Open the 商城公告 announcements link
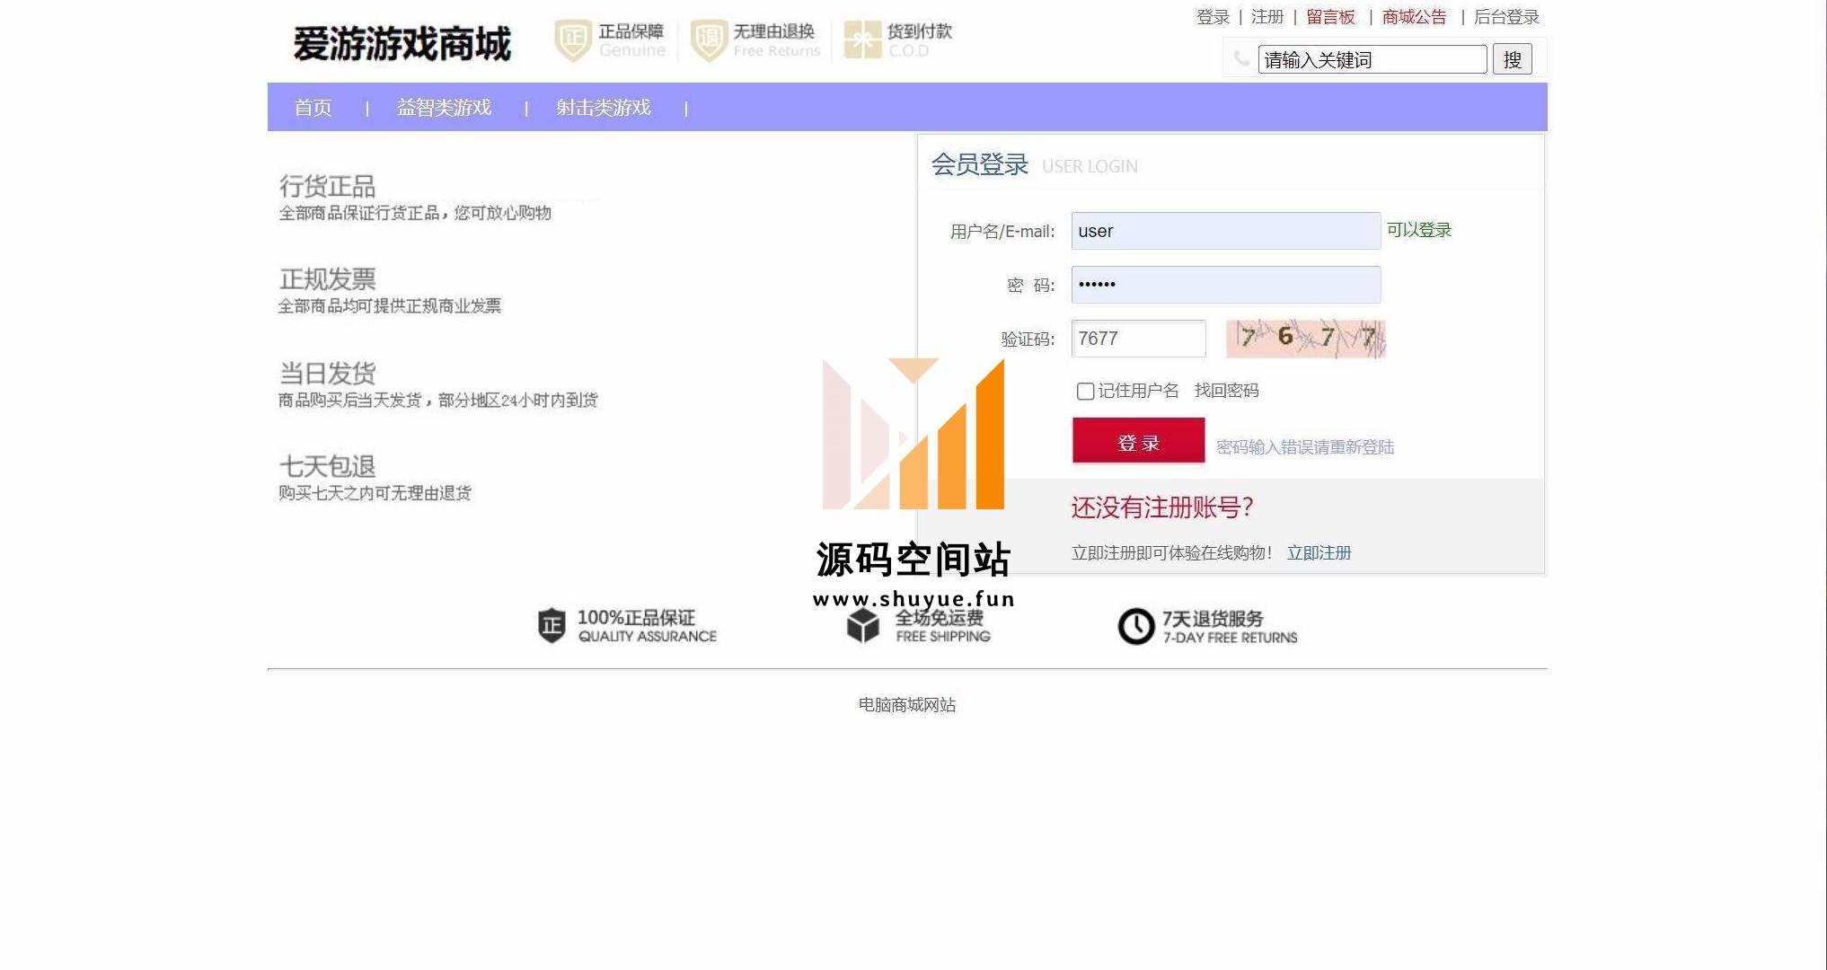The width and height of the screenshot is (1827, 970). (1415, 17)
